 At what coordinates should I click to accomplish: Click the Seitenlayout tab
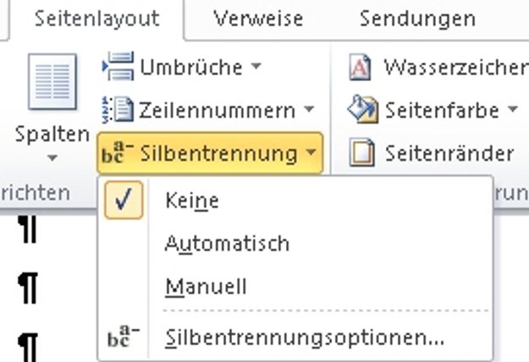pyautogui.click(x=96, y=19)
